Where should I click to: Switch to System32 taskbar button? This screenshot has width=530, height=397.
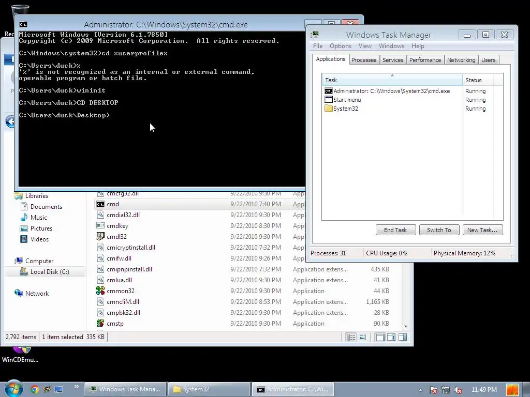209,389
